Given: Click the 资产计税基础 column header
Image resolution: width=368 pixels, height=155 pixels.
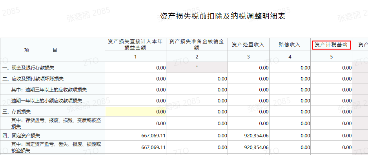Looking at the screenshot, I should (332, 45).
